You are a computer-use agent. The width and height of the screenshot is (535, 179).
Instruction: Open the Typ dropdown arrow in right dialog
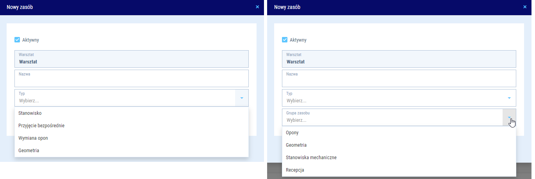click(x=509, y=98)
